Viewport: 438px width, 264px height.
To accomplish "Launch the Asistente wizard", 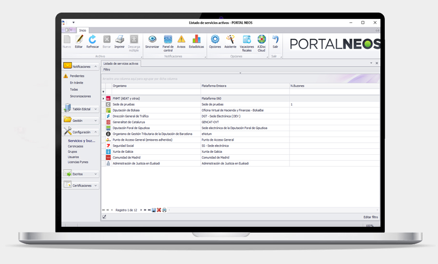I will 230,41.
